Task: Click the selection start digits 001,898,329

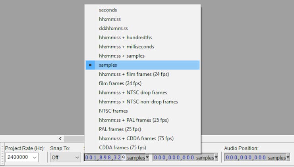Action: coord(105,157)
